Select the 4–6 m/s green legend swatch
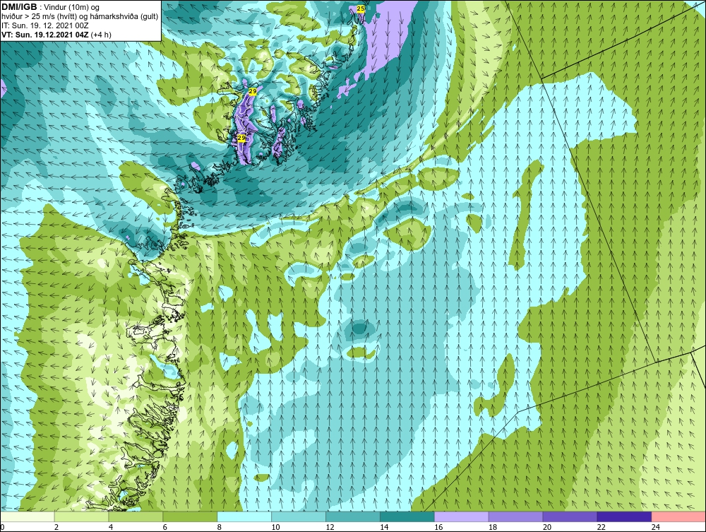 pos(136,516)
